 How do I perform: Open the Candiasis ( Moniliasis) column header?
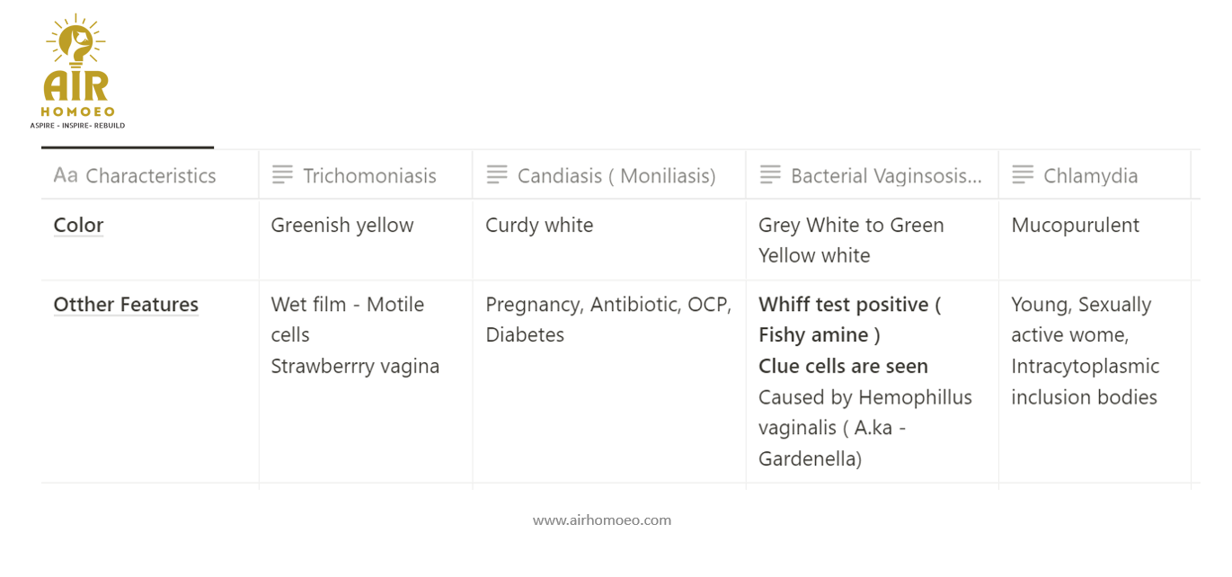point(609,175)
